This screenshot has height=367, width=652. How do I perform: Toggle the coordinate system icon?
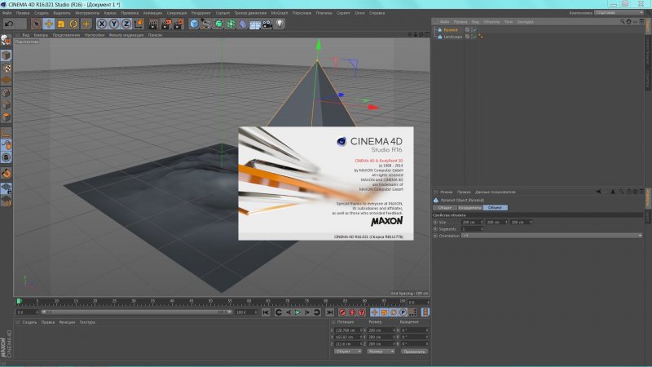pyautogui.click(x=139, y=24)
